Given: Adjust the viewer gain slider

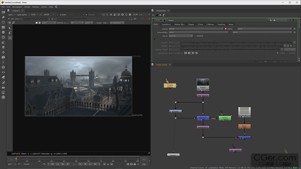Looking at the screenshot, I should click(x=35, y=19).
